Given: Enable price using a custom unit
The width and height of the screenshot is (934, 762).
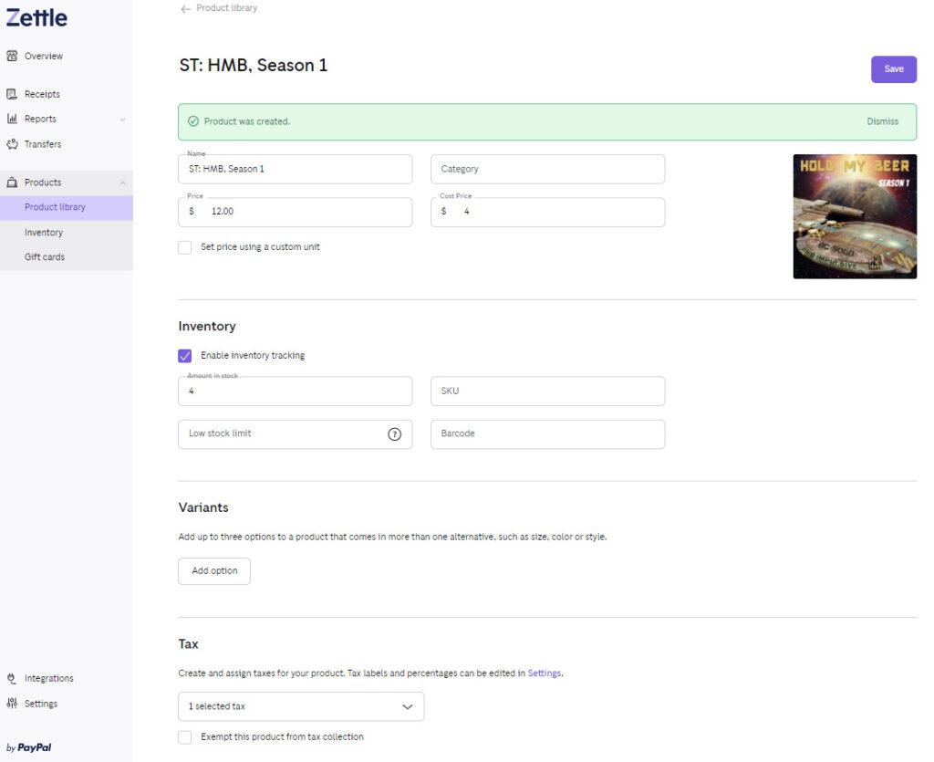Looking at the screenshot, I should click(x=184, y=246).
